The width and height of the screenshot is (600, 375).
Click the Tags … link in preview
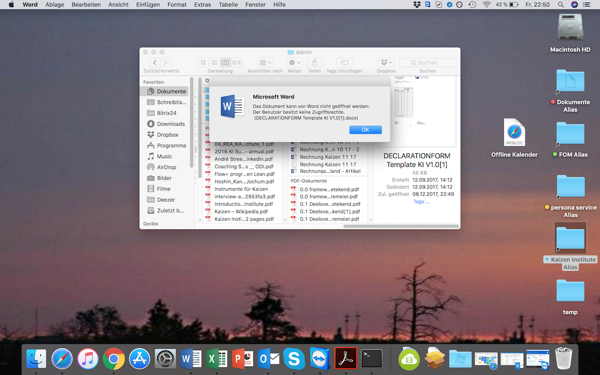coord(421,202)
